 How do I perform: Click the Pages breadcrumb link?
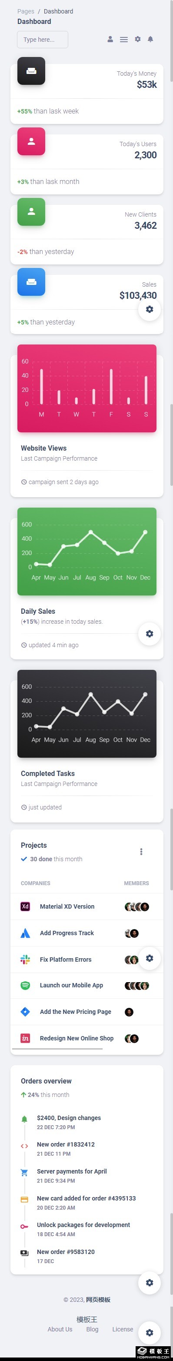(x=26, y=11)
